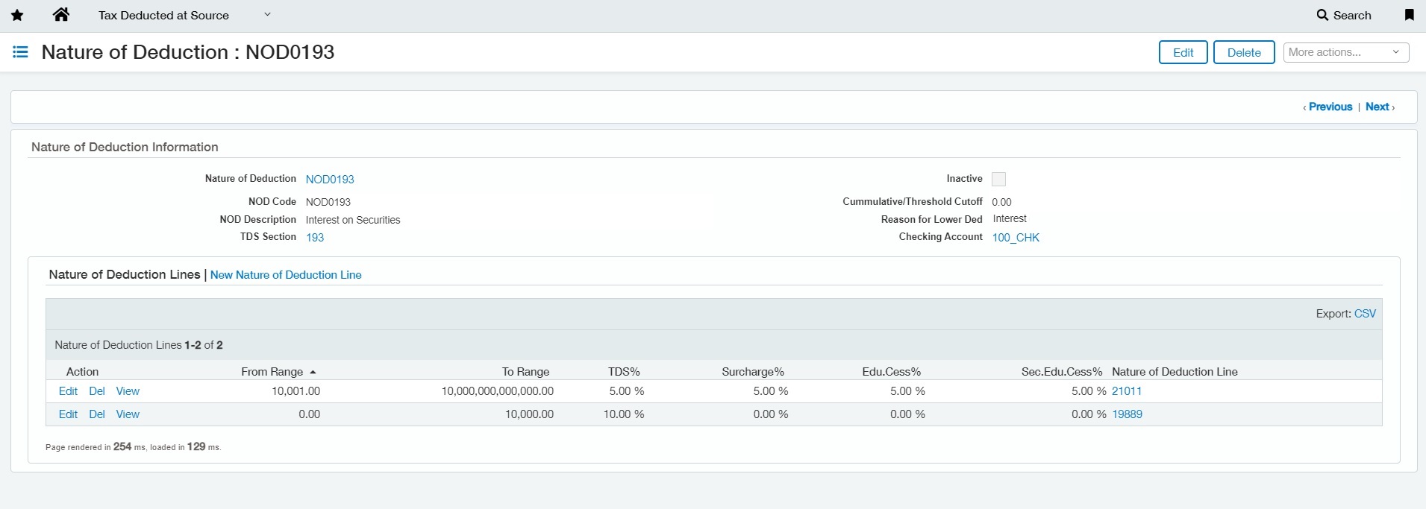Click the star favorites icon
This screenshot has height=509, width=1426.
coord(17,15)
